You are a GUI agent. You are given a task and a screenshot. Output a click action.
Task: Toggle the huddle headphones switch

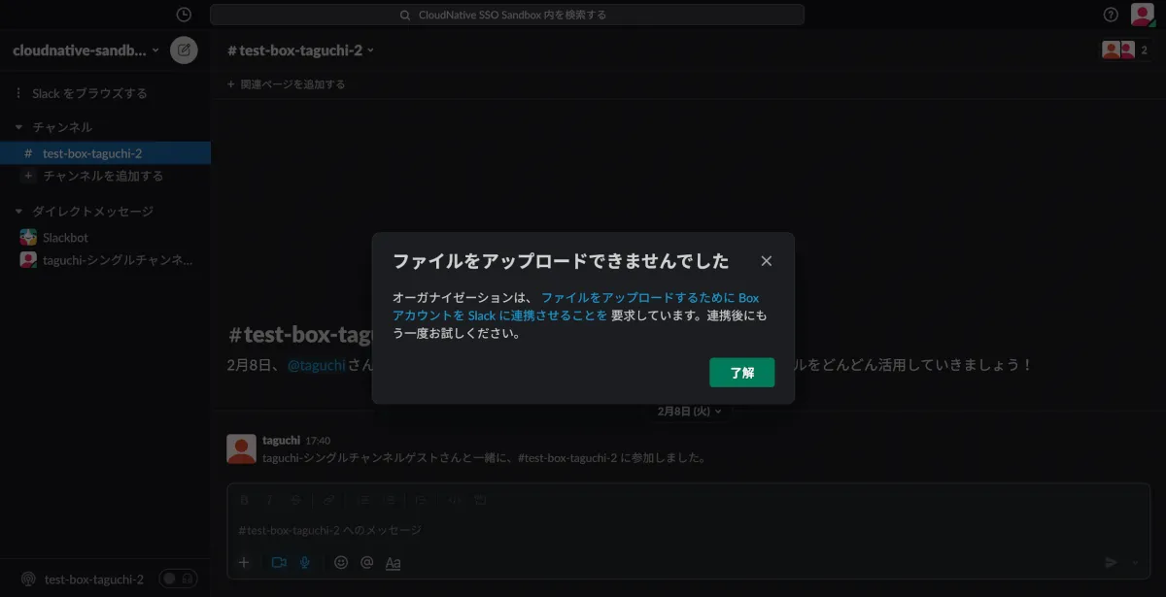tap(178, 579)
